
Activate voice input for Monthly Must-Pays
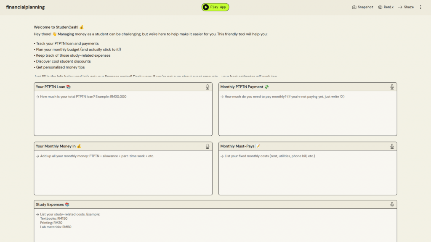tap(392, 146)
